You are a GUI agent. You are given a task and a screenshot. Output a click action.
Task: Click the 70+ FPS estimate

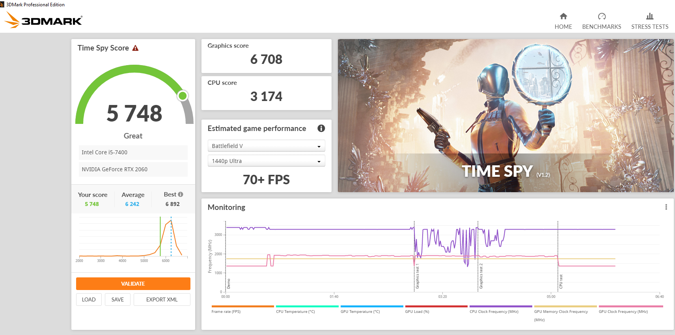coord(267,180)
